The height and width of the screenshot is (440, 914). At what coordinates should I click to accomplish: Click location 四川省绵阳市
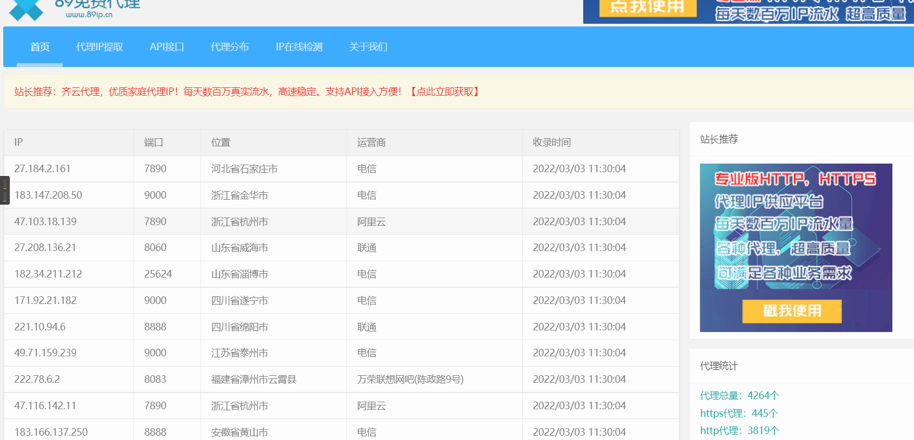point(239,327)
